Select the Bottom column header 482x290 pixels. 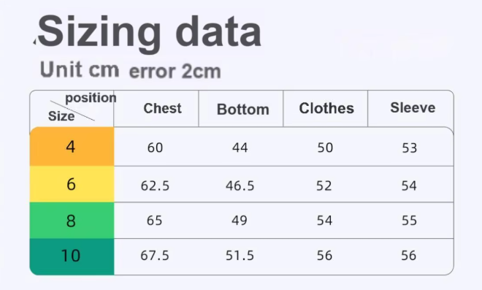click(243, 109)
